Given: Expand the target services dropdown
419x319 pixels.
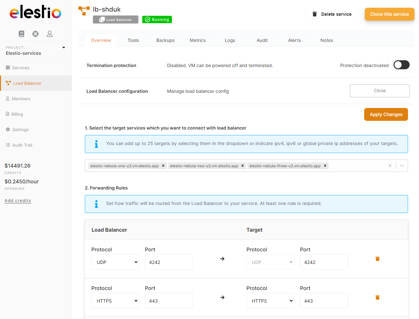Looking at the screenshot, I should click(402, 166).
